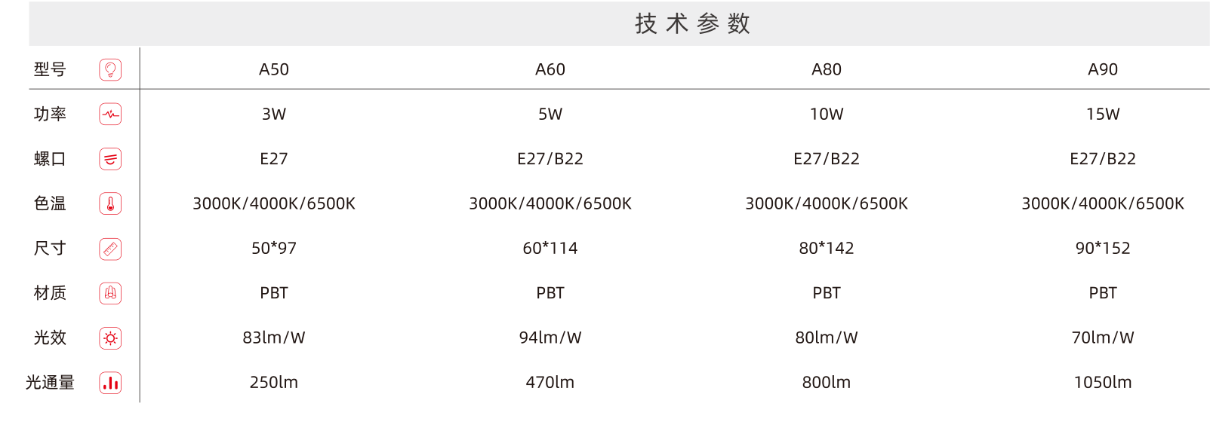Click the 800lm value under A80
Image resolution: width=1210 pixels, height=440 pixels.
tap(827, 383)
